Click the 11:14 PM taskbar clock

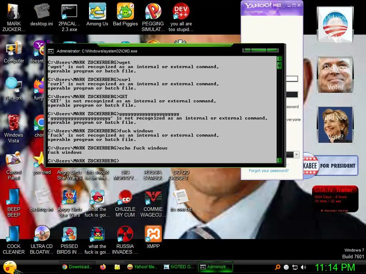click(x=335, y=267)
